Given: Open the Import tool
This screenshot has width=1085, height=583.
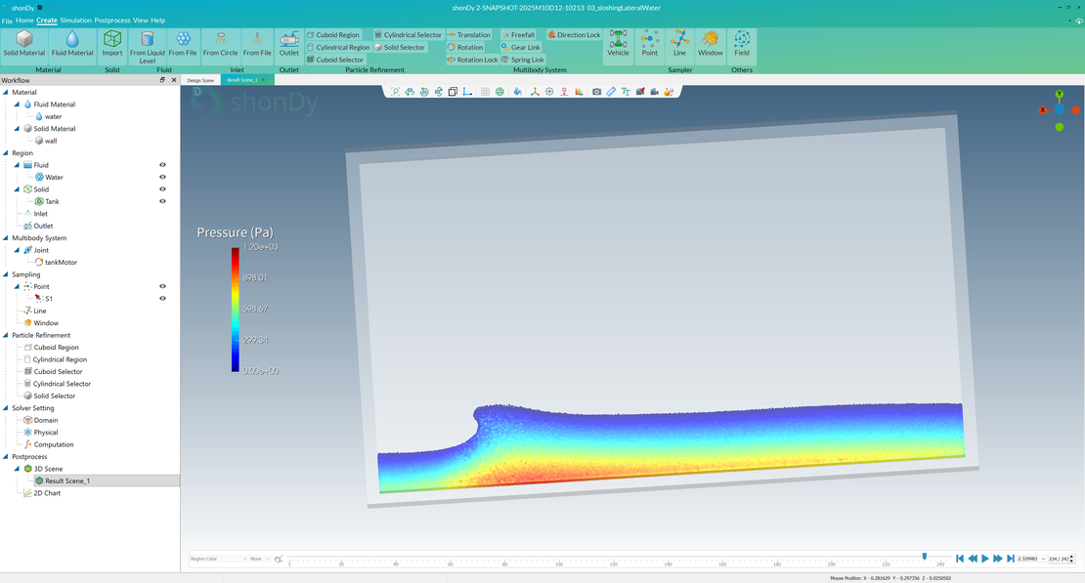Looking at the screenshot, I should (111, 43).
